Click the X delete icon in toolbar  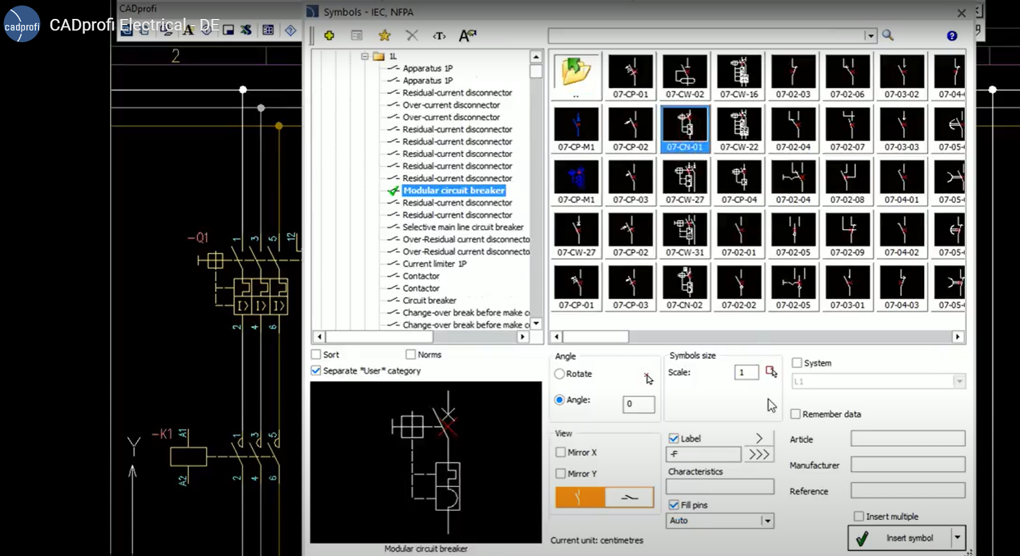(x=412, y=35)
